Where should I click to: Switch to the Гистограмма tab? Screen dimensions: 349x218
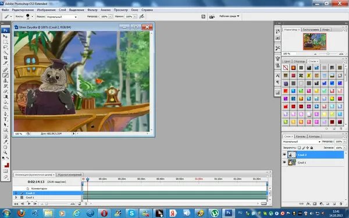[x=311, y=30]
